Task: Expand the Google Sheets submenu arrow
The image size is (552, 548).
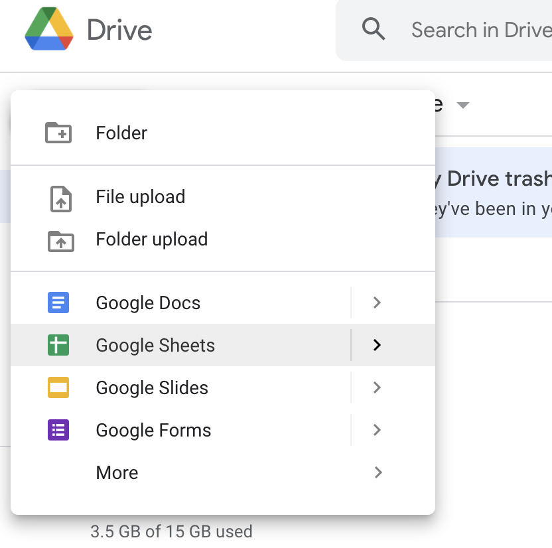Action: 377,345
